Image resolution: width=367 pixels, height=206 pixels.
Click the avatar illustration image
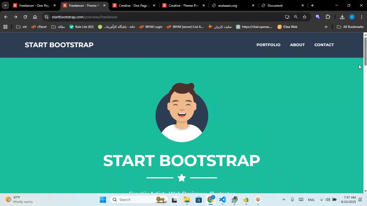[x=182, y=112]
